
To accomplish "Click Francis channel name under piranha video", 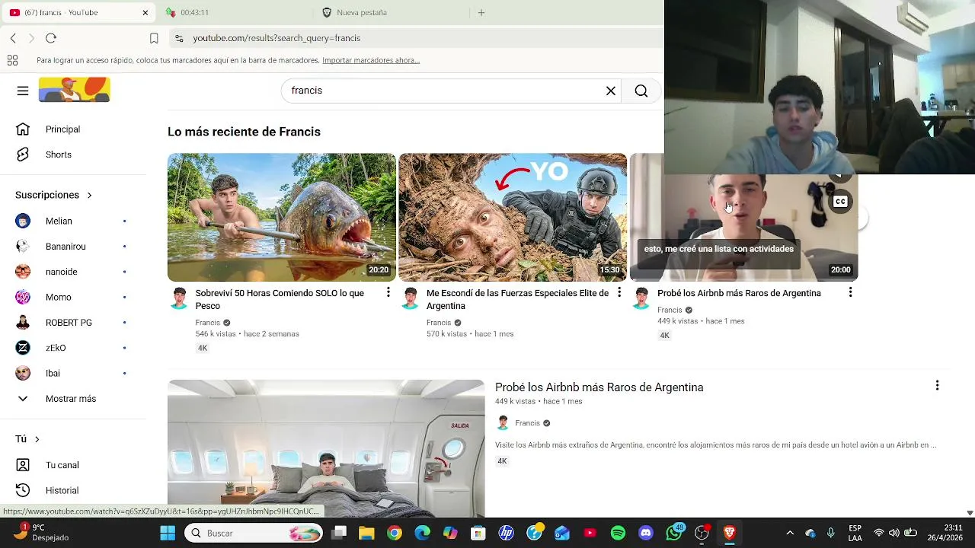I will (x=207, y=323).
